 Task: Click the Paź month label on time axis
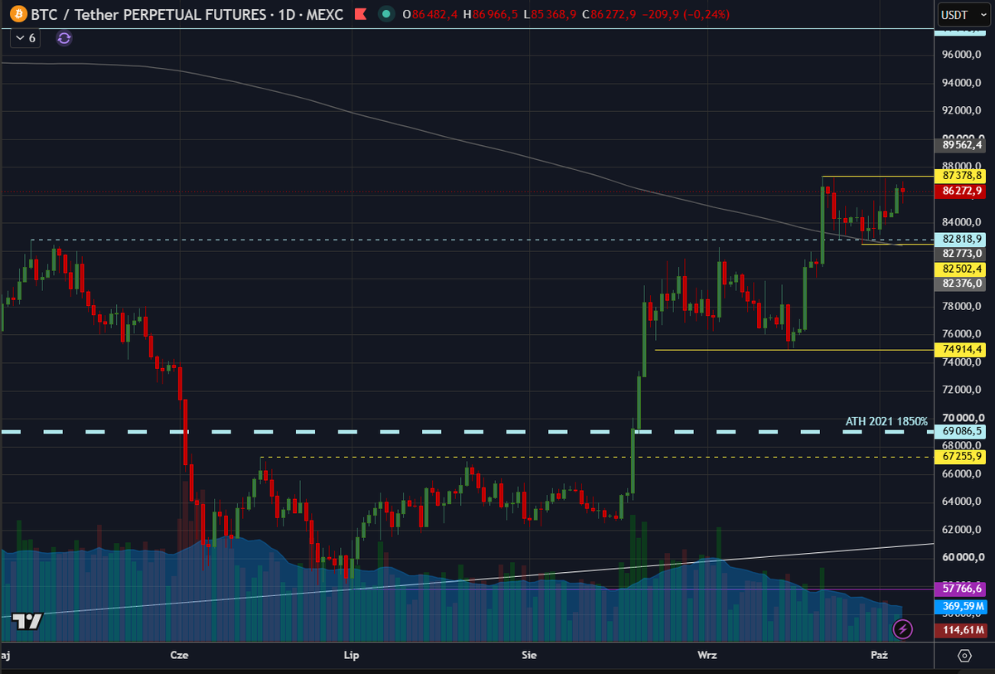[880, 655]
